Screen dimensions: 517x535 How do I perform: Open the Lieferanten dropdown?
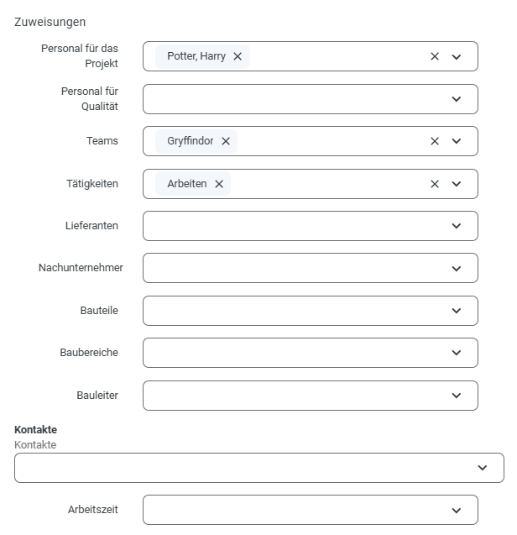pos(457,226)
